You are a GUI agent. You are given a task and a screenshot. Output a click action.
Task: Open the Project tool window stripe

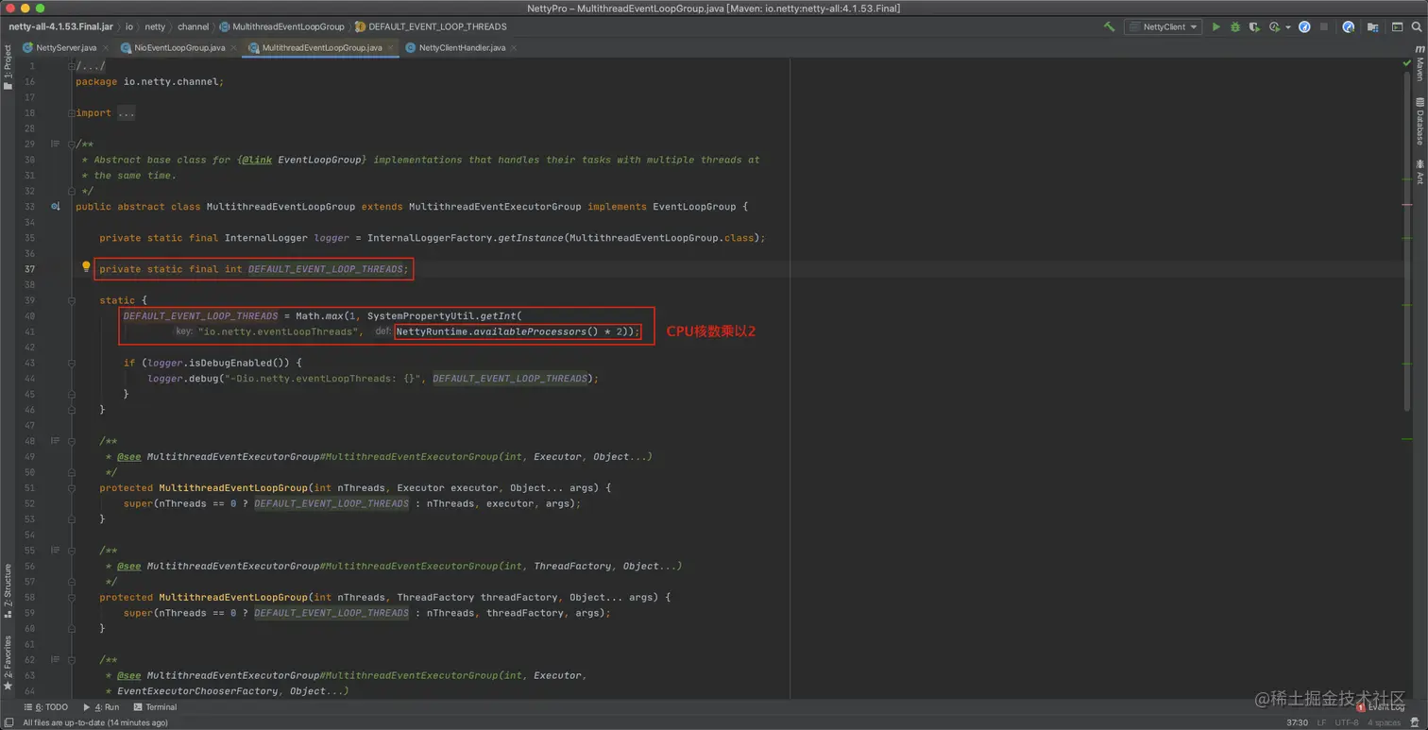click(8, 66)
